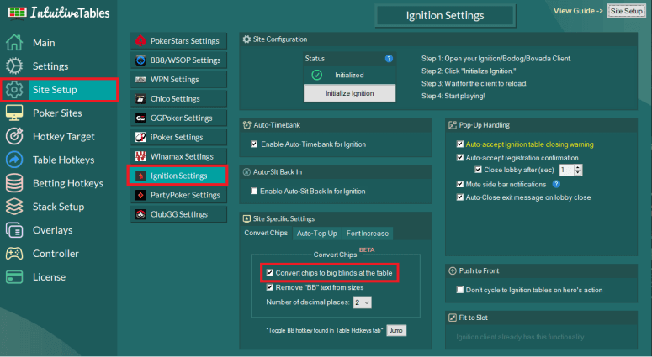Switch to the Convert Chips tab
This screenshot has height=357, width=652.
click(266, 233)
